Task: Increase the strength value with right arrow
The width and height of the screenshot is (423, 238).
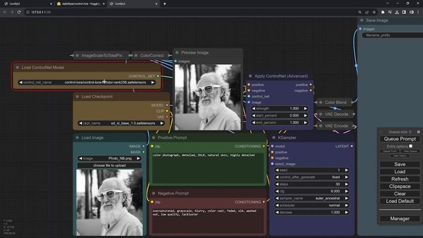Action: (x=305, y=108)
